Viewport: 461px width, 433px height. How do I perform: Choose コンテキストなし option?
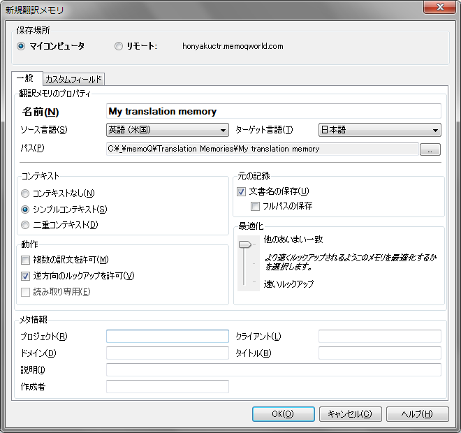click(26, 193)
